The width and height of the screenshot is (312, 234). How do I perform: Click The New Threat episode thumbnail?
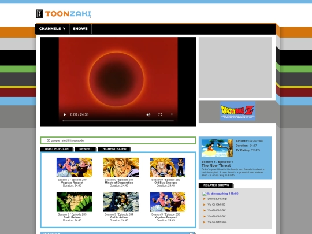point(217,148)
